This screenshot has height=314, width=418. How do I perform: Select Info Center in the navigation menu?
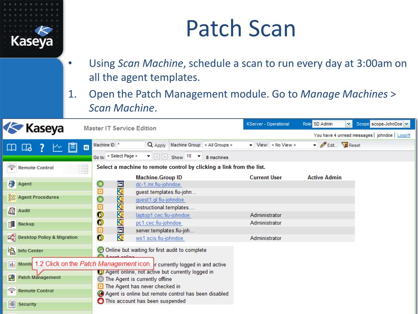tap(30, 251)
